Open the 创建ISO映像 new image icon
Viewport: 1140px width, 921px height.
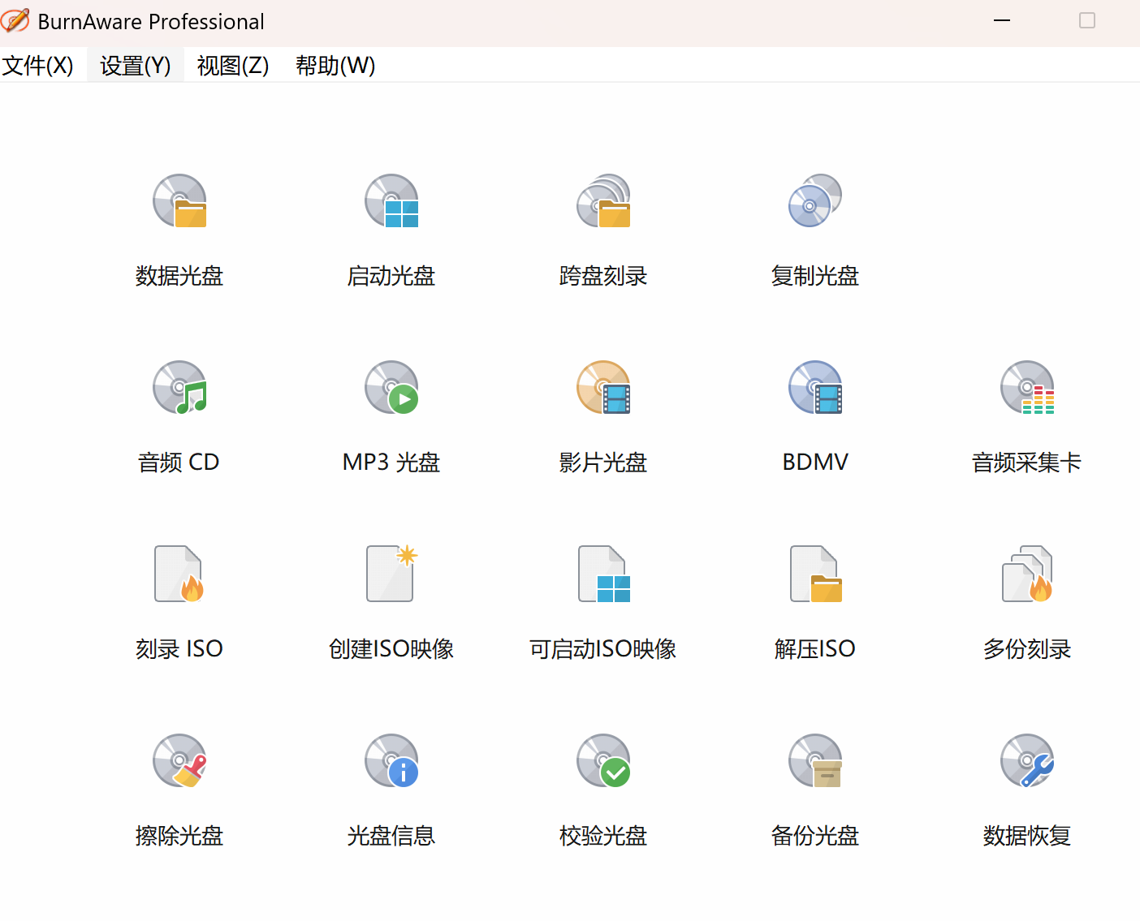391,574
